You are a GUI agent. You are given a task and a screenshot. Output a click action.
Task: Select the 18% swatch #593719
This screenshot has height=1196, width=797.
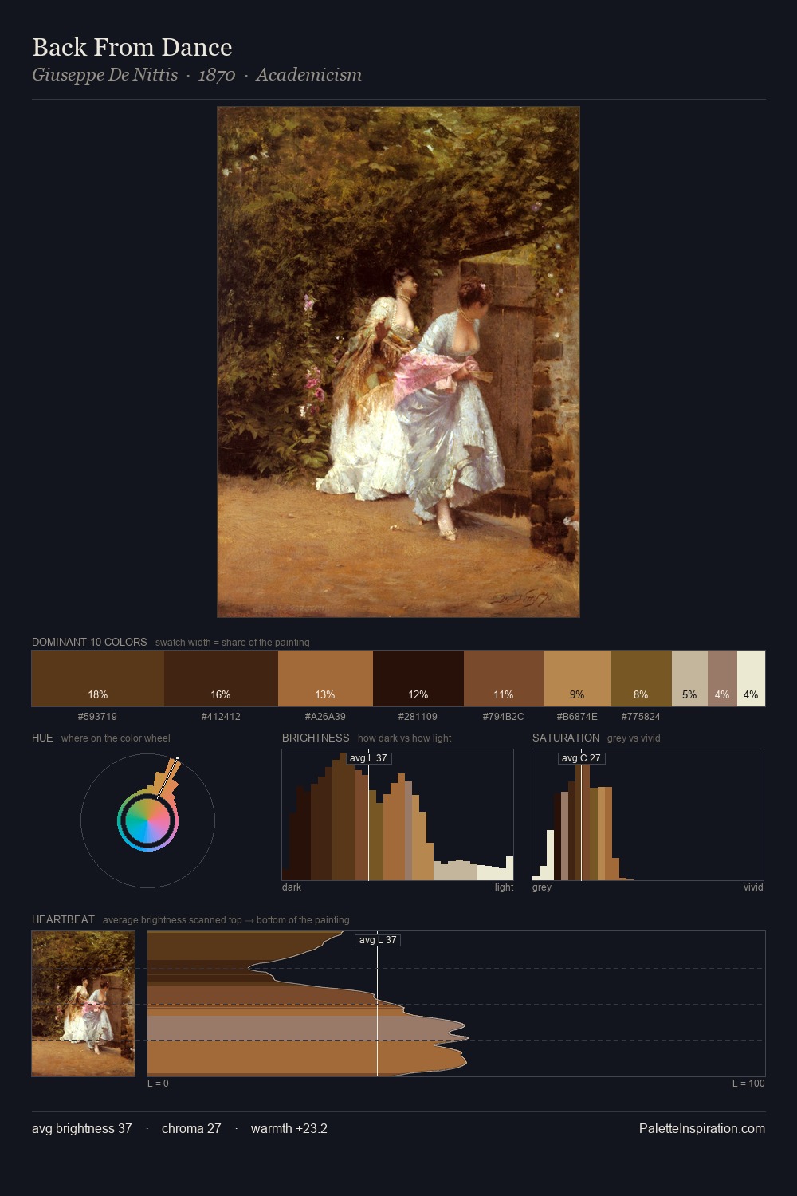[x=98, y=679]
